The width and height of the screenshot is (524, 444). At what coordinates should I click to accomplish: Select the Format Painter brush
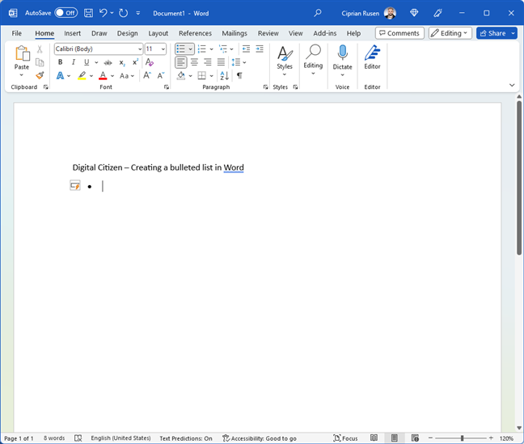click(x=40, y=75)
